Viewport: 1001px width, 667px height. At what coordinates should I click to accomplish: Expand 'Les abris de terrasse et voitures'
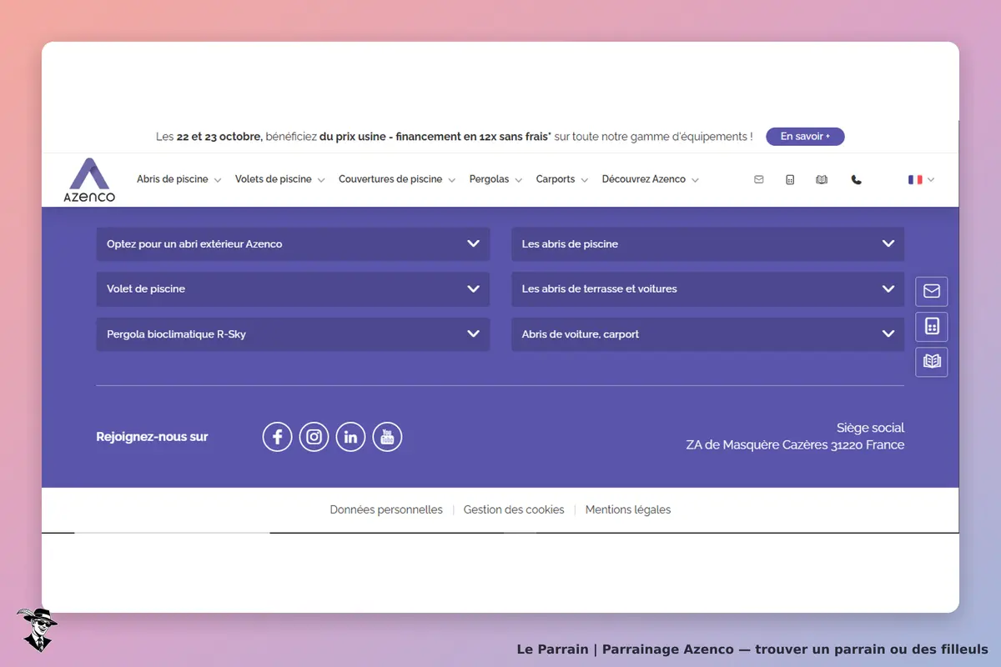pyautogui.click(x=707, y=289)
